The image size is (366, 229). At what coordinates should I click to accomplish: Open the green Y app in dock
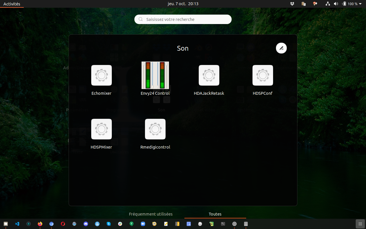tap(132, 224)
